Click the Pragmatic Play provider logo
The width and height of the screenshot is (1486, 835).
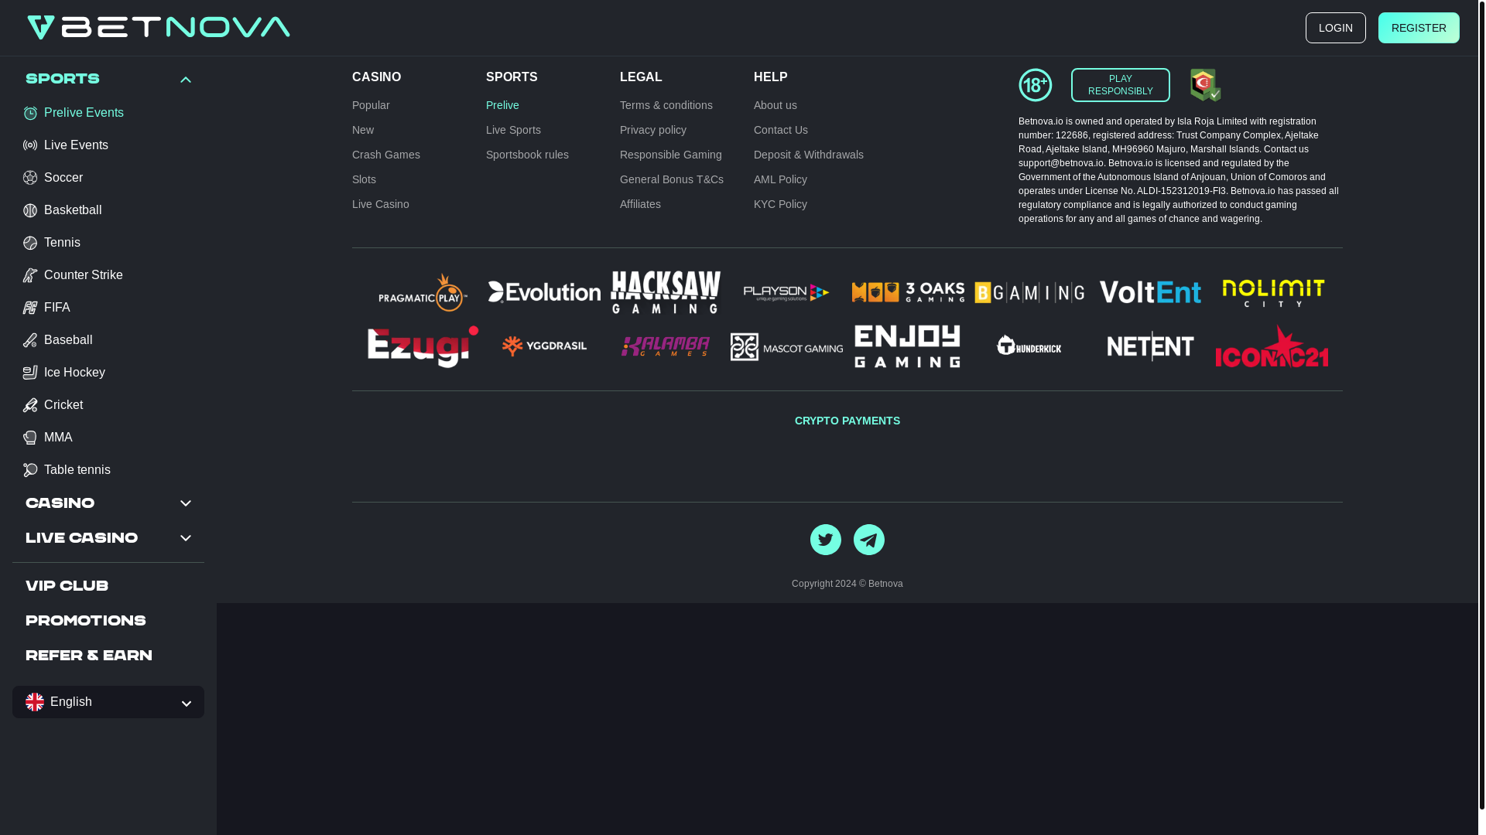[423, 292]
